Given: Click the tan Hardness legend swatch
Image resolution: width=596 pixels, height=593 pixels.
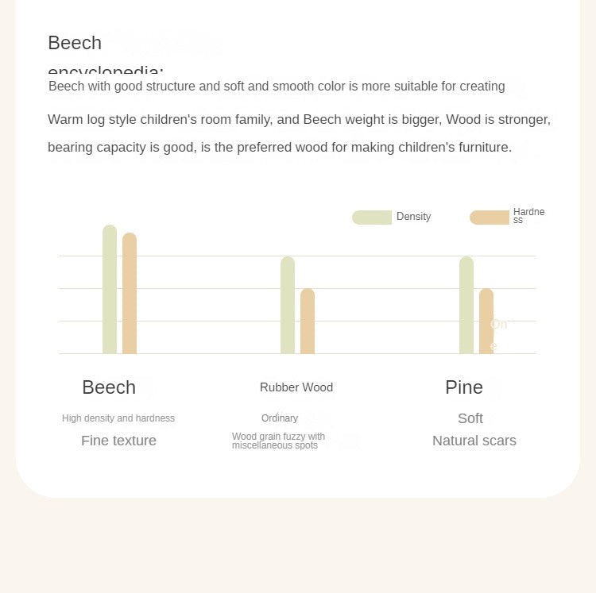Looking at the screenshot, I should pyautogui.click(x=489, y=217).
